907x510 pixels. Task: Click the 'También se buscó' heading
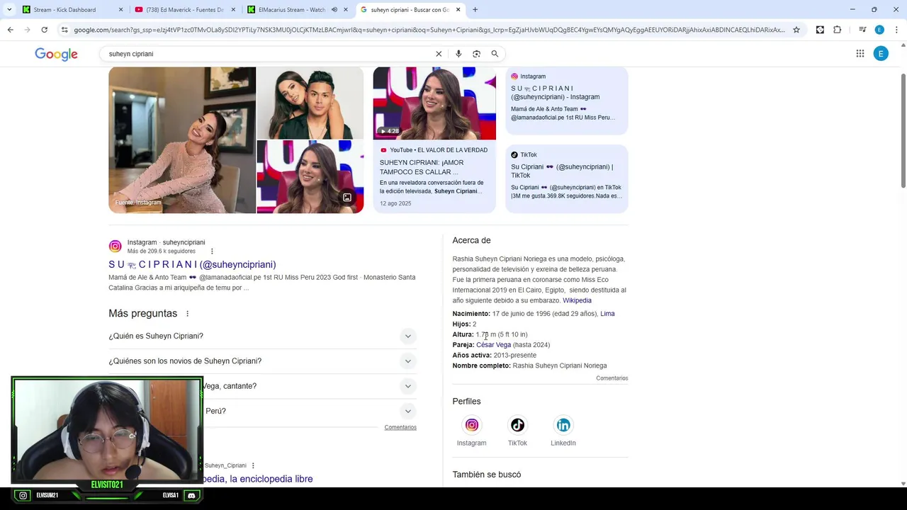tap(487, 475)
